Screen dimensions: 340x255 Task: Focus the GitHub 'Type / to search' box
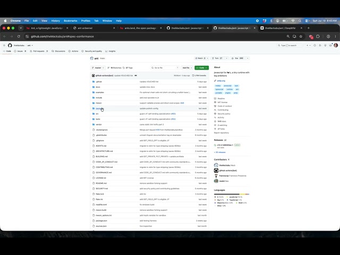click(x=290, y=45)
